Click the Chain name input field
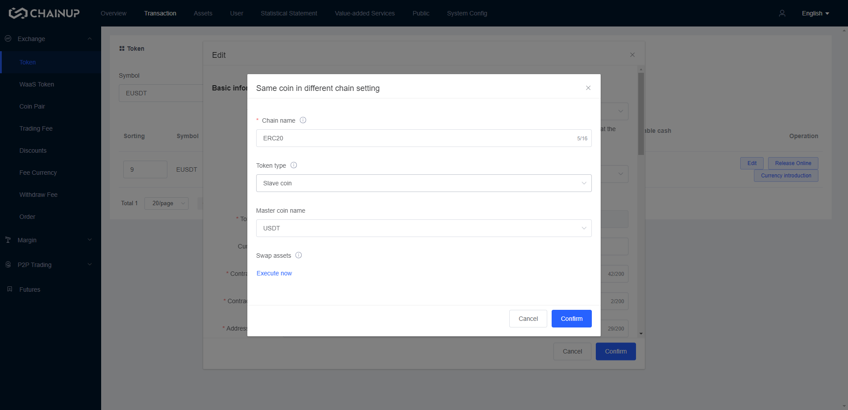This screenshot has height=410, width=848. point(415,138)
